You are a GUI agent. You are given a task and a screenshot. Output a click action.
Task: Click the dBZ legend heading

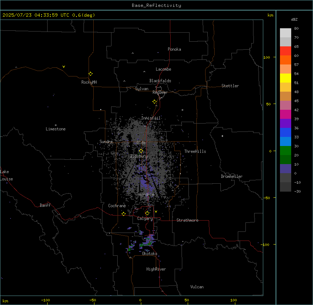coord(294,19)
